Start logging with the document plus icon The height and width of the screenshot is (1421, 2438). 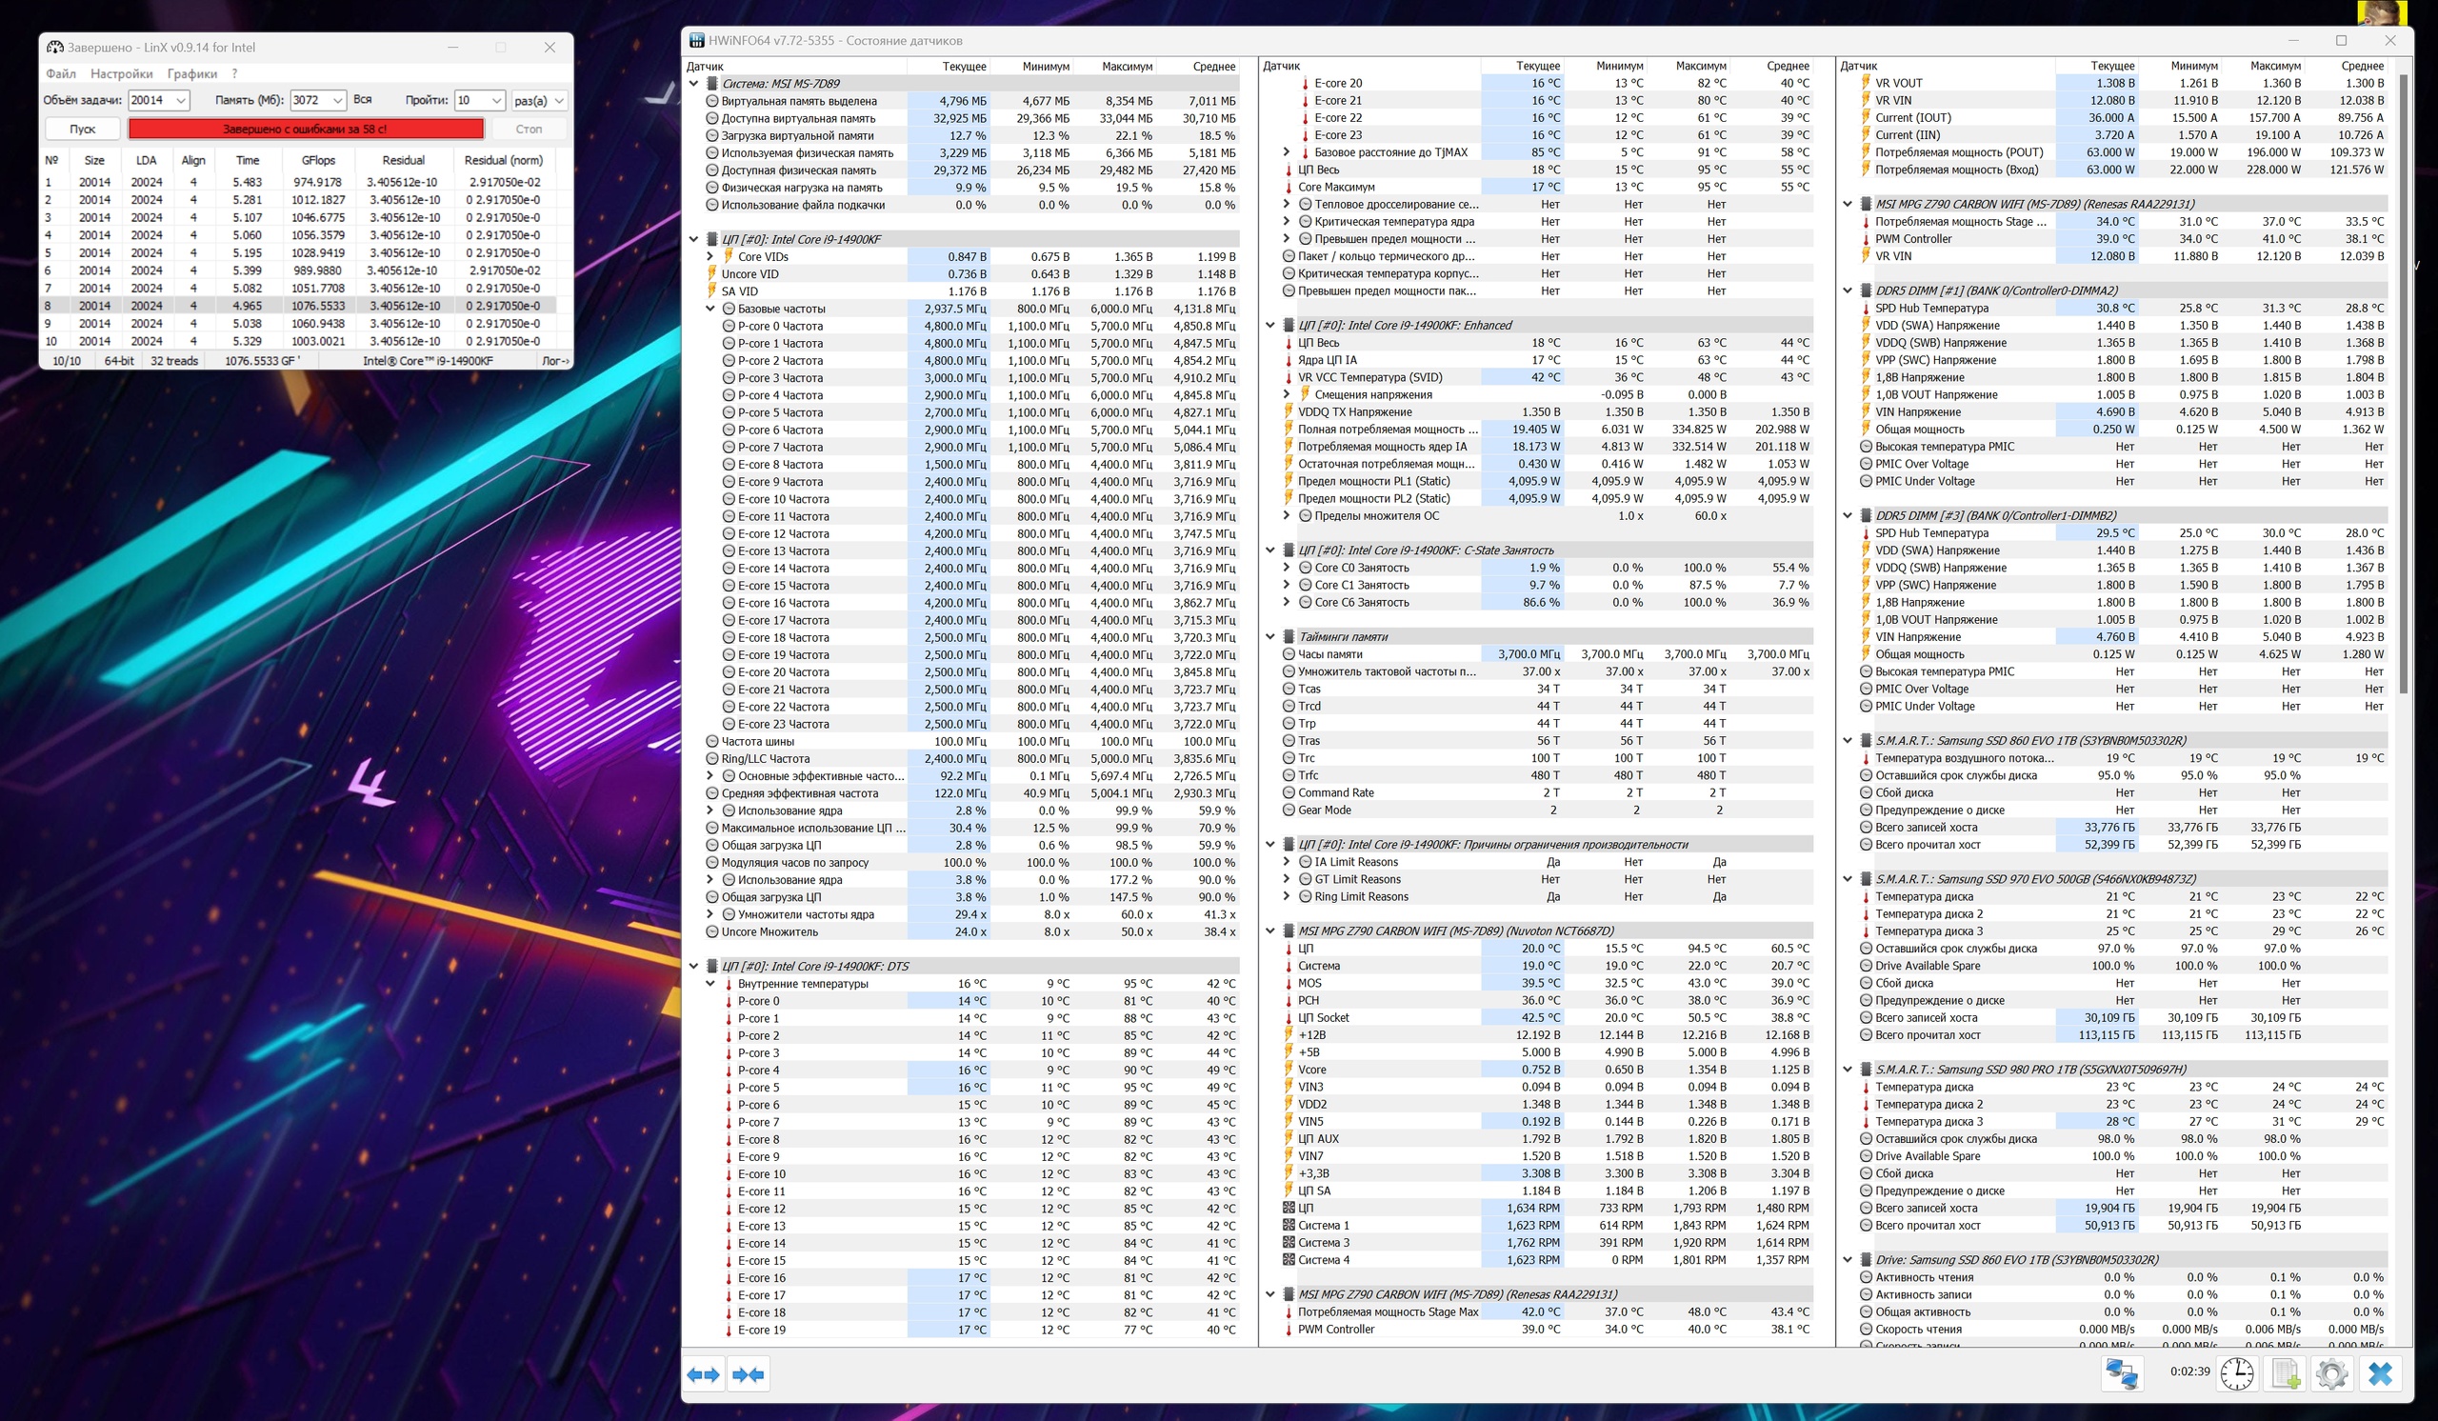click(x=2285, y=1373)
